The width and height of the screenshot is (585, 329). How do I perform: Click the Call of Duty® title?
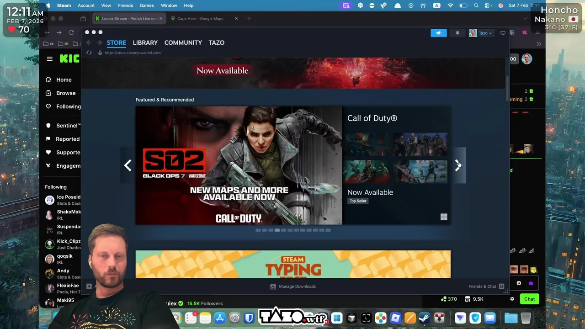click(x=372, y=118)
